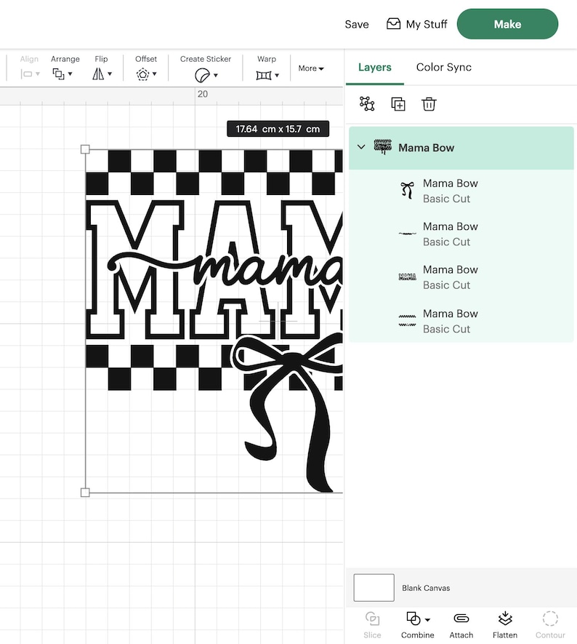Click the Blank Canvas color swatch
The width and height of the screenshot is (577, 644).
(x=374, y=588)
